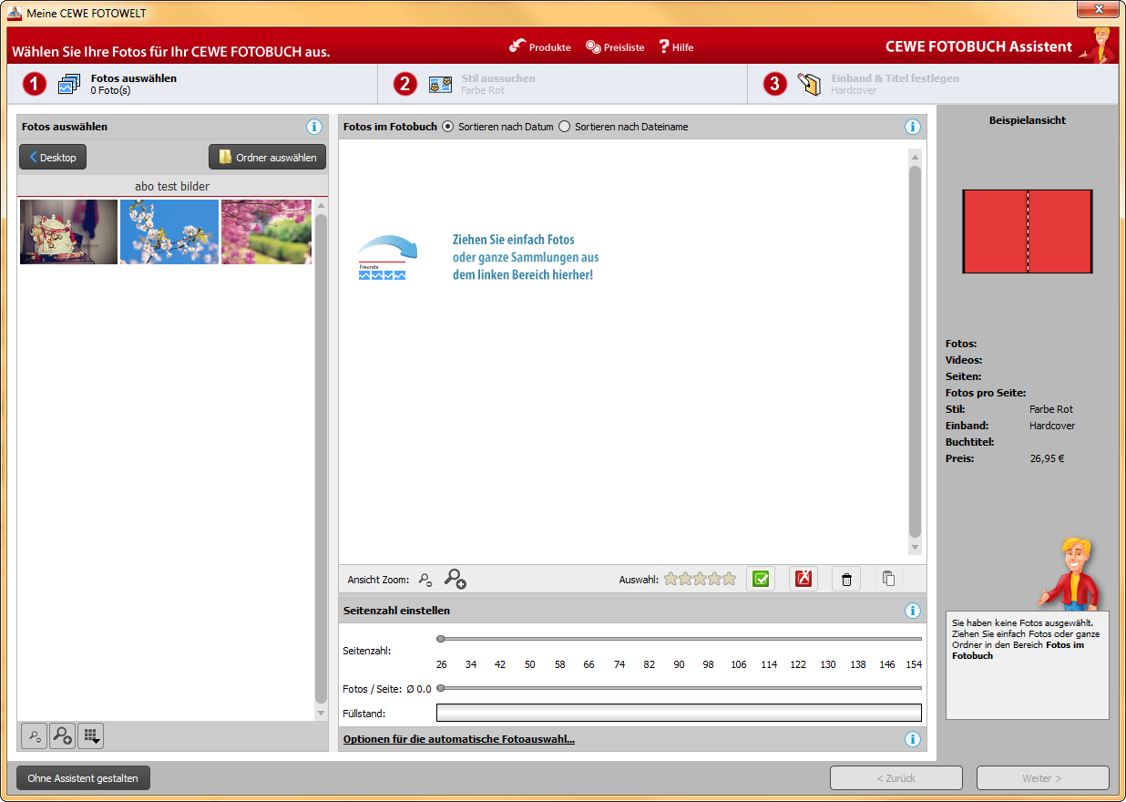Open grid view options dropdown

[90, 735]
